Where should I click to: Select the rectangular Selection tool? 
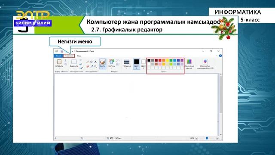[74, 62]
